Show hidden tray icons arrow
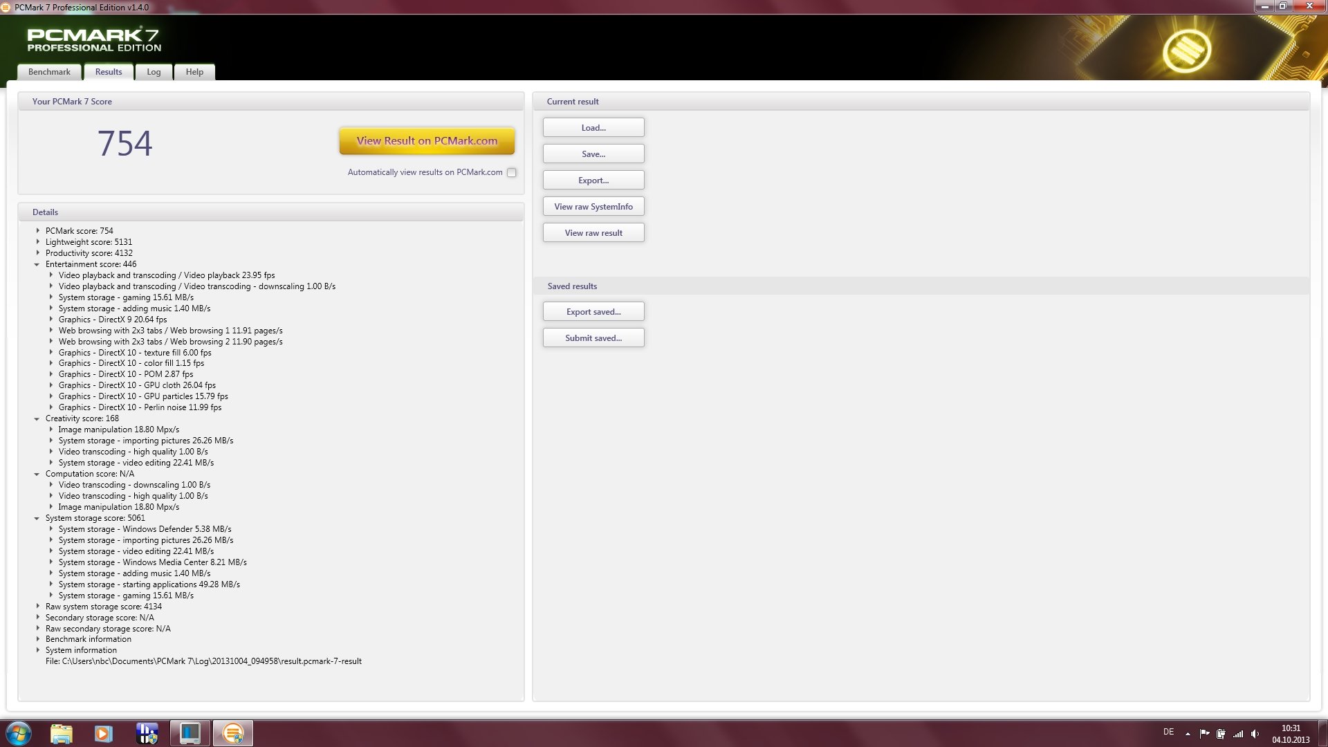This screenshot has width=1328, height=747. (x=1188, y=734)
